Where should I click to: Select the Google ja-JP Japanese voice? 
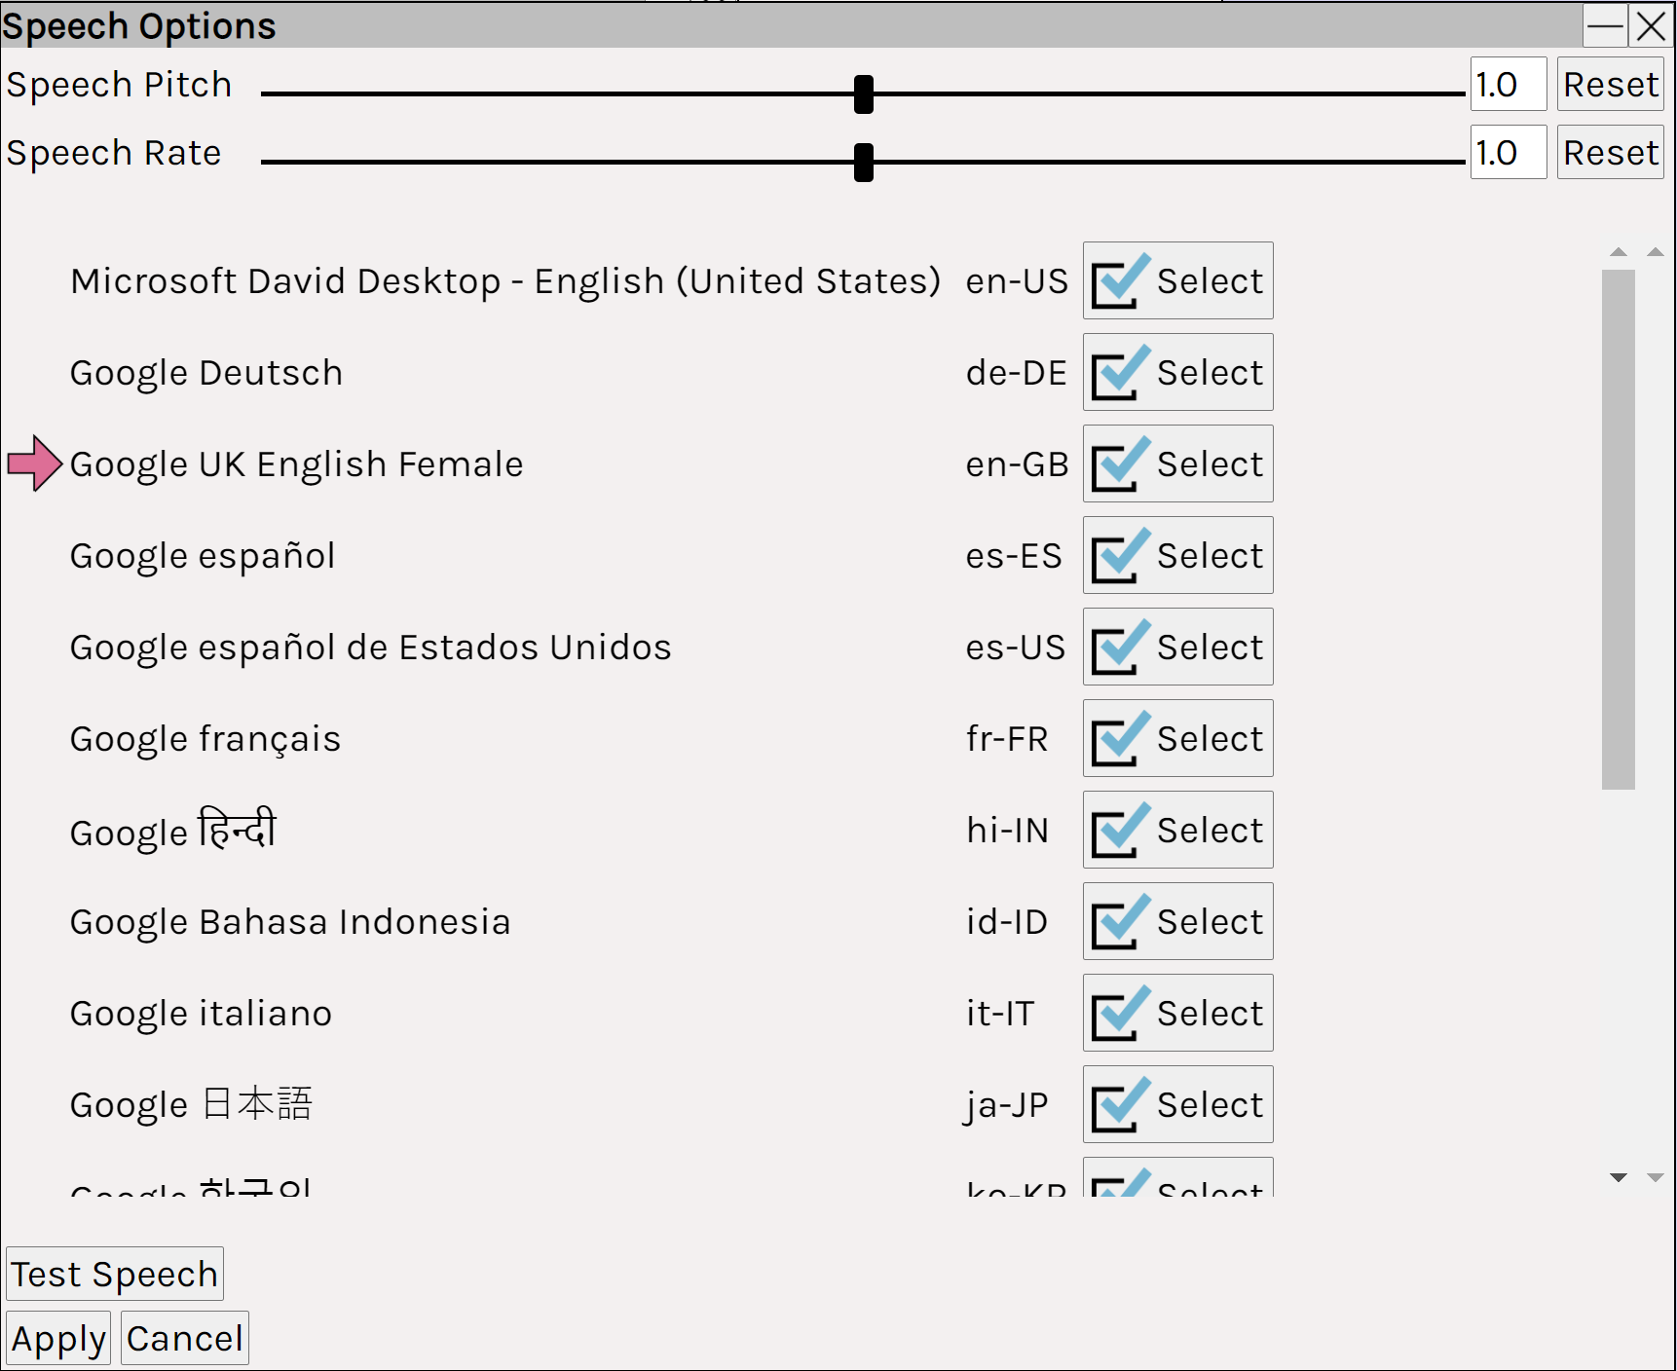click(x=1177, y=1104)
